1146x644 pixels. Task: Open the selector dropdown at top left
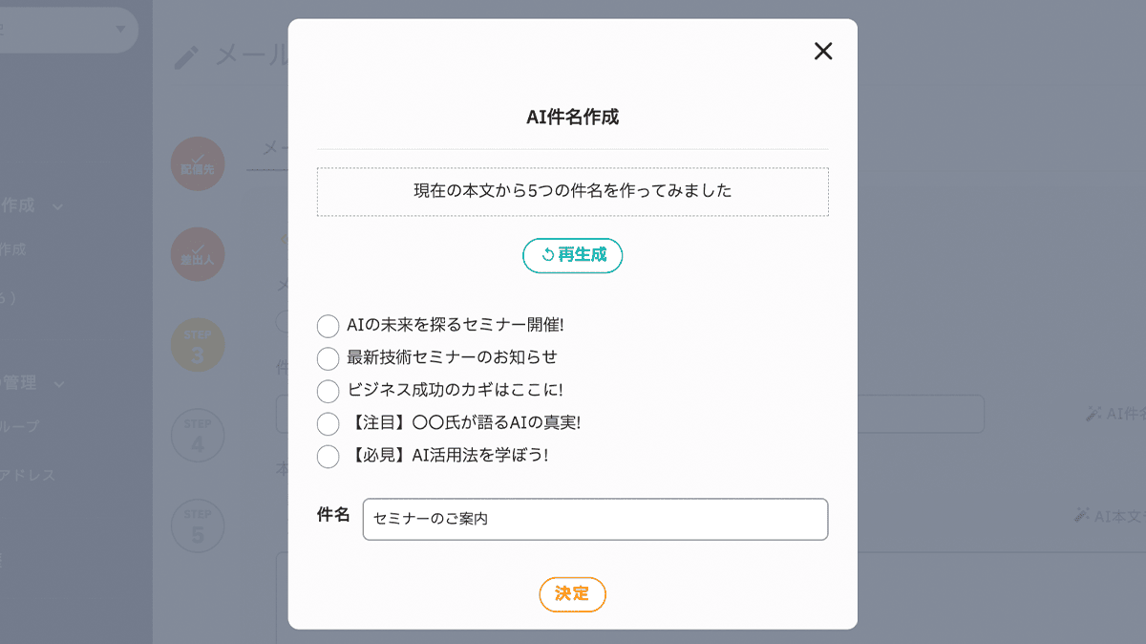67,30
